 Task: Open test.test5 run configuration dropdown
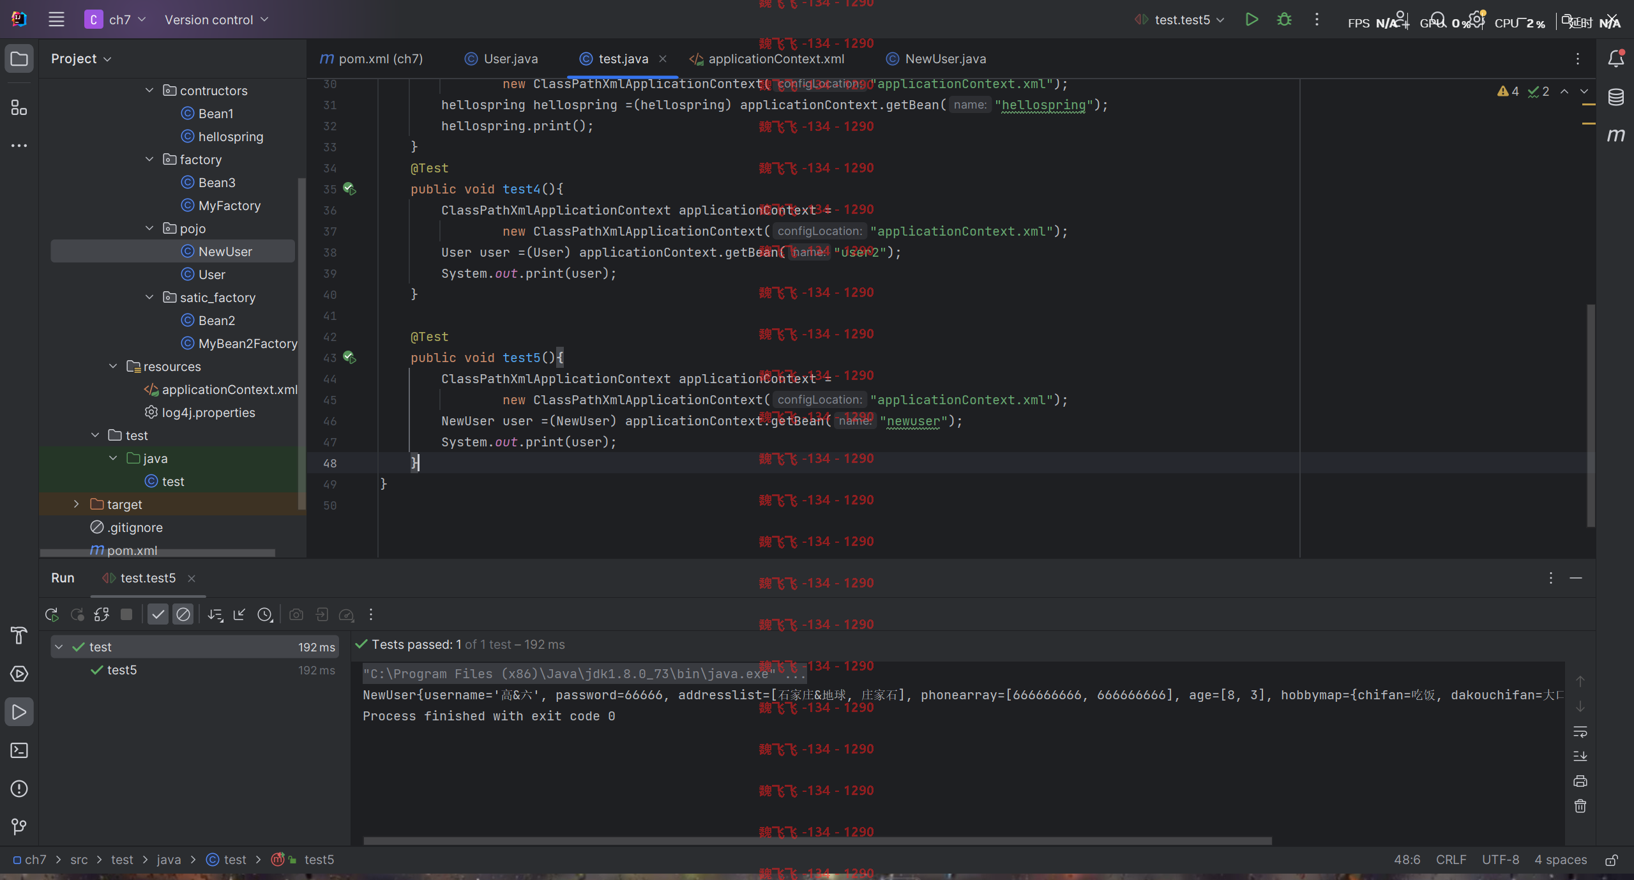tap(1180, 19)
